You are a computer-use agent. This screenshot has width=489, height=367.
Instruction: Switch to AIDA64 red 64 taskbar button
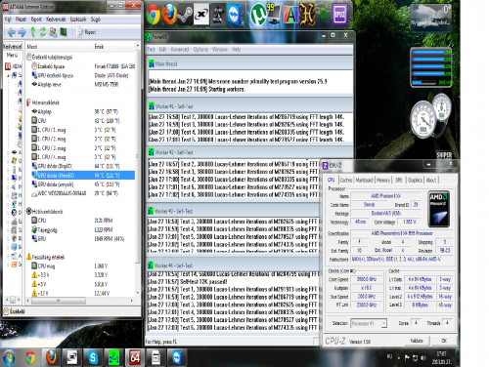tap(135, 357)
